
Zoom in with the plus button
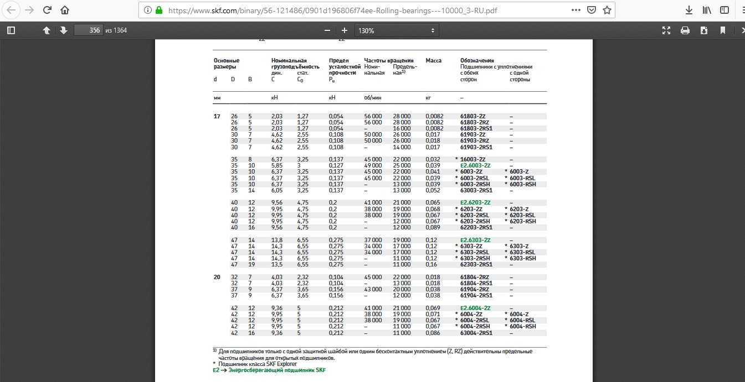(345, 30)
